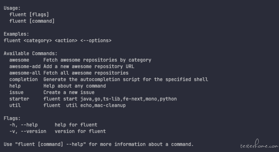Click the 'Examples:' heading
The width and height of the screenshot is (279, 152).
pyautogui.click(x=16, y=34)
